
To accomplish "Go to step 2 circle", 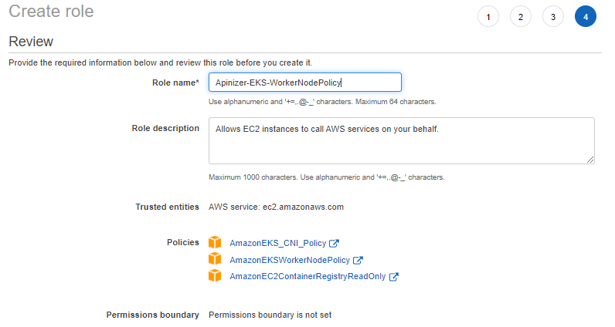I will coord(521,16).
